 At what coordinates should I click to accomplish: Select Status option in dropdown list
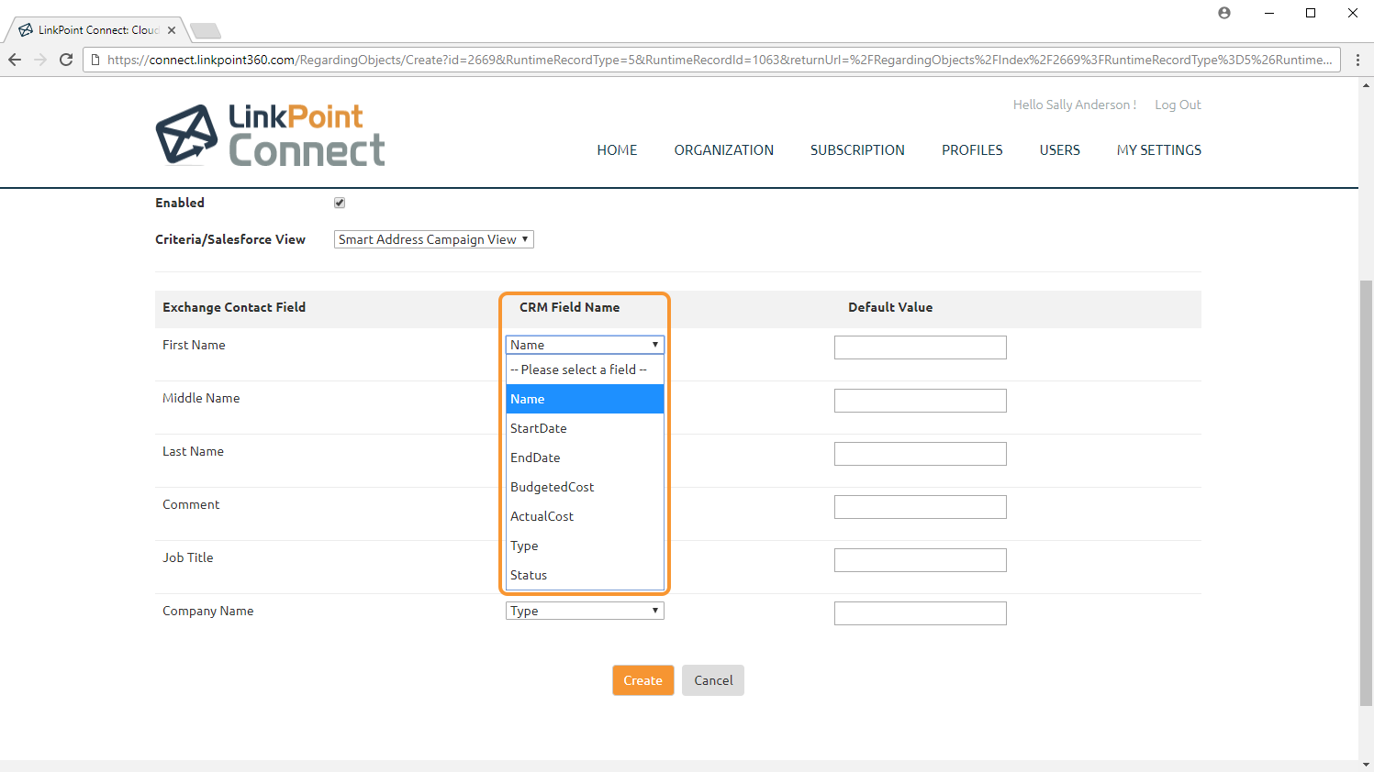585,575
